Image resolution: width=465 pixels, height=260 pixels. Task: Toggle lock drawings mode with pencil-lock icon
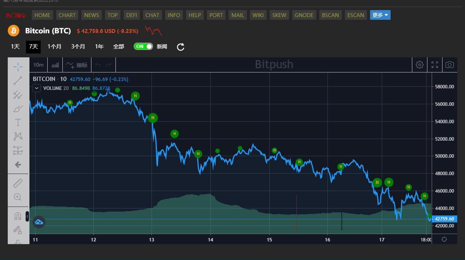pos(18,230)
